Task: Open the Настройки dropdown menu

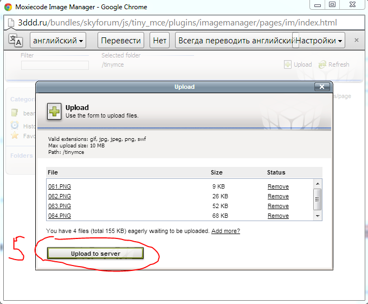Action: [x=319, y=40]
